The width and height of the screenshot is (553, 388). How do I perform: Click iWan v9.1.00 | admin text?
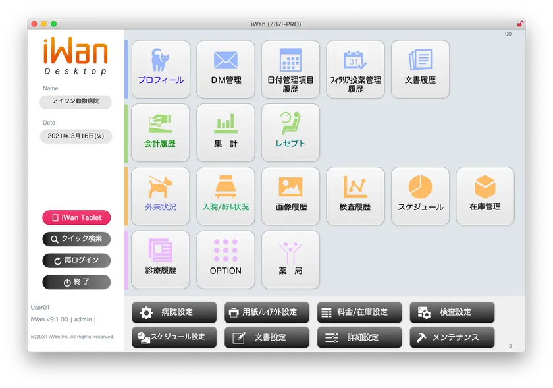coord(63,319)
